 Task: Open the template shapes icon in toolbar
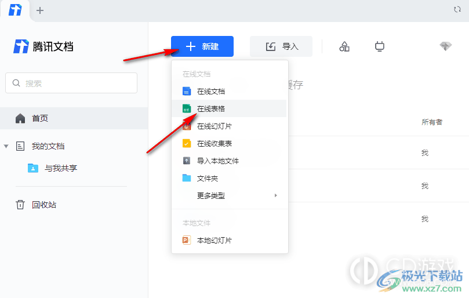point(344,46)
